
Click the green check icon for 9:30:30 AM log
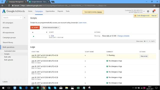107,61
